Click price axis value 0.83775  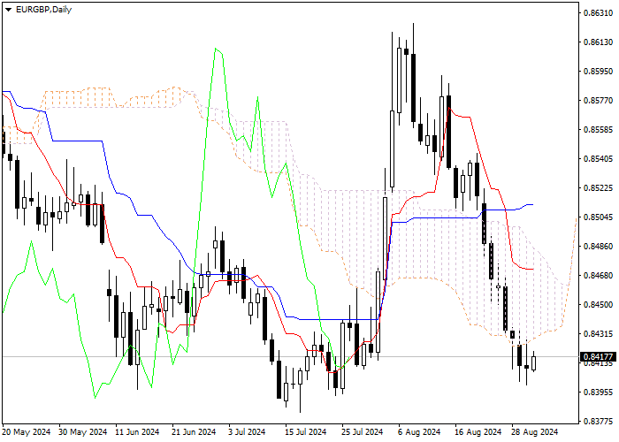coord(599,422)
